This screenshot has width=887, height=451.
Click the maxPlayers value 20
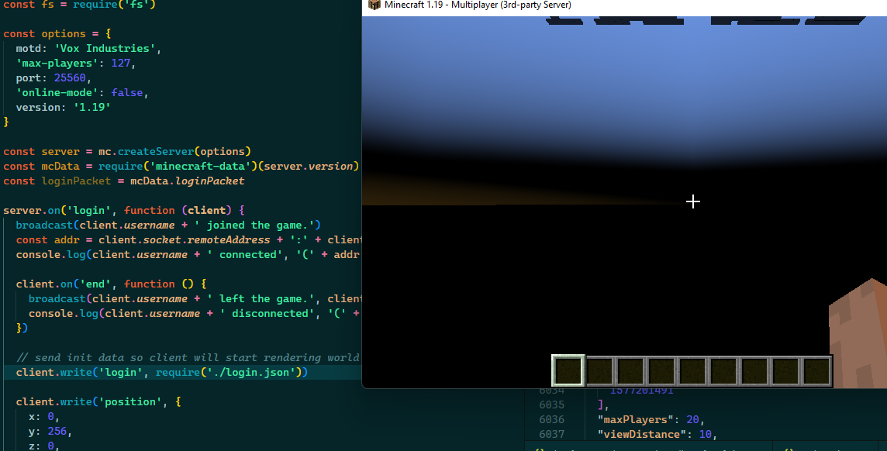tap(692, 419)
